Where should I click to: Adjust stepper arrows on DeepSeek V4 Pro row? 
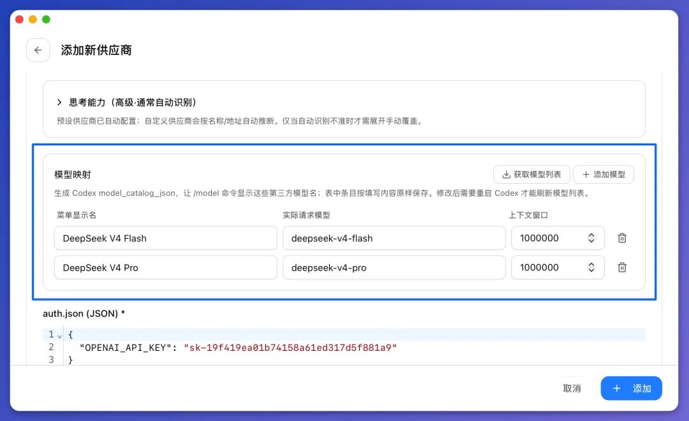[x=591, y=268]
